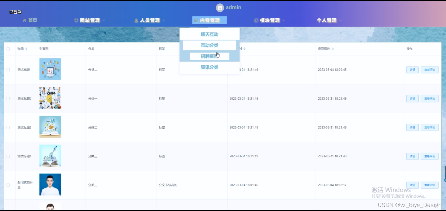Click the 网站管理 monitor icon
Viewport: 446px width, 211px height.
coord(76,20)
